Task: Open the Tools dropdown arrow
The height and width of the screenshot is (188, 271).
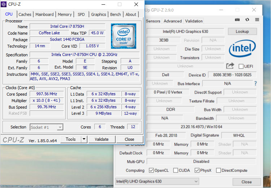Action: coord(84,139)
